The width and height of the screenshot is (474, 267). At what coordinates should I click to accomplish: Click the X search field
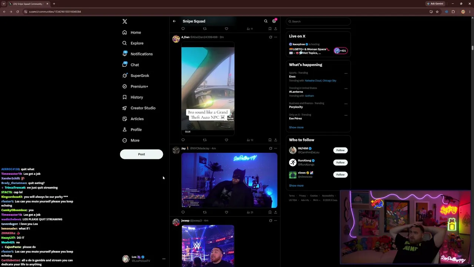coord(318,22)
